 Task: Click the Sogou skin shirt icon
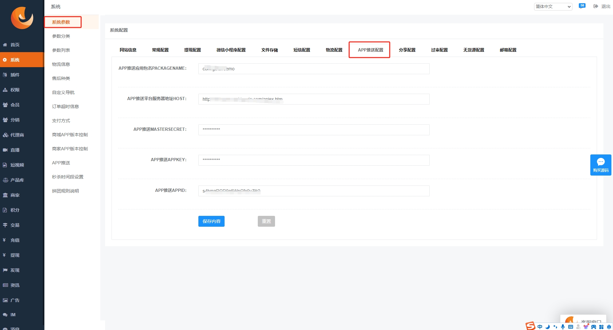(586, 327)
